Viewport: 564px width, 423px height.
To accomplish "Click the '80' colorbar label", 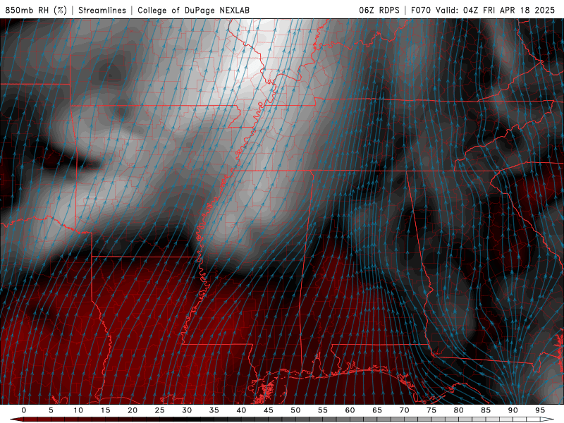I will coord(459,410).
